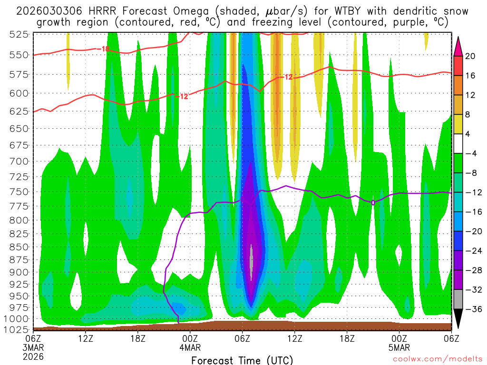Viewport: 487px width, 365px height.
Task: Choose the purple colorbar swatch between -28 and -32
Action: click(x=459, y=280)
